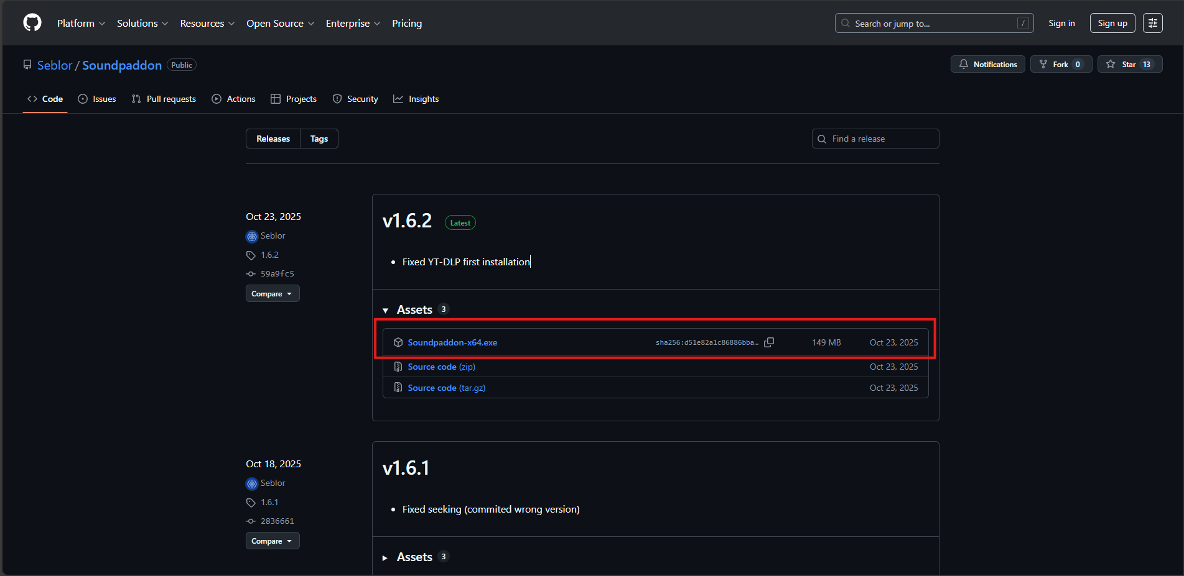Screen dimensions: 1184x576
Task: Open Compare dropdown for release 1.6.2
Action: pyautogui.click(x=273, y=293)
